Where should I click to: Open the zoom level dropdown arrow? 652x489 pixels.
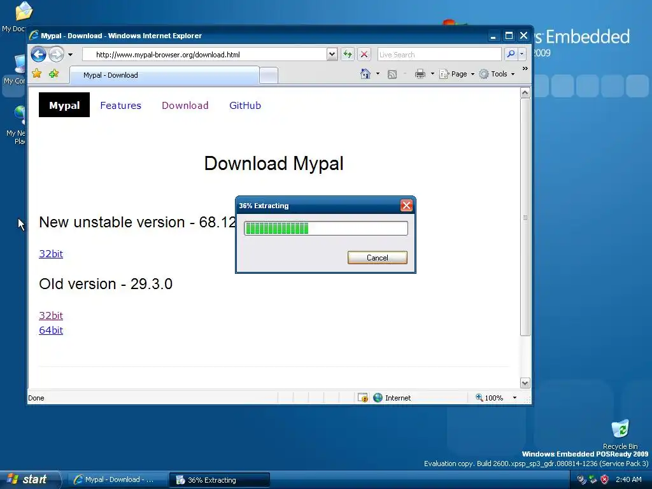(514, 398)
